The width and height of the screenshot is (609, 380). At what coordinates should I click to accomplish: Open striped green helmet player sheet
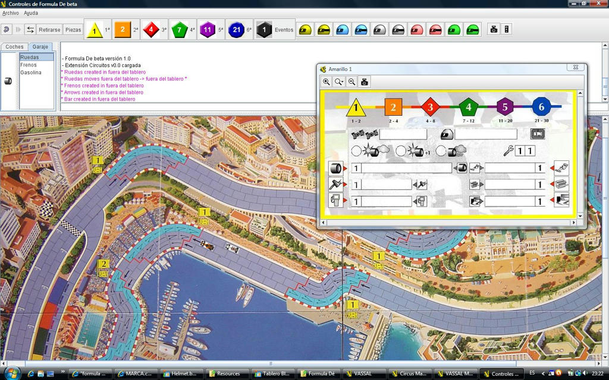473,30
